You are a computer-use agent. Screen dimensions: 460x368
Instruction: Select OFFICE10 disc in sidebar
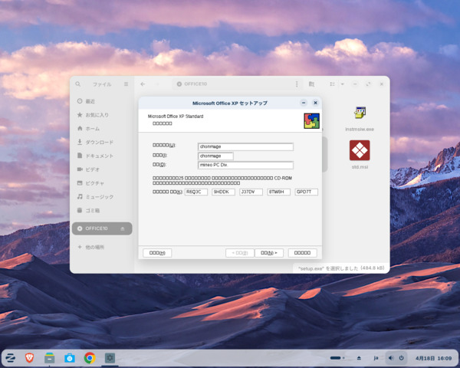tap(102, 228)
